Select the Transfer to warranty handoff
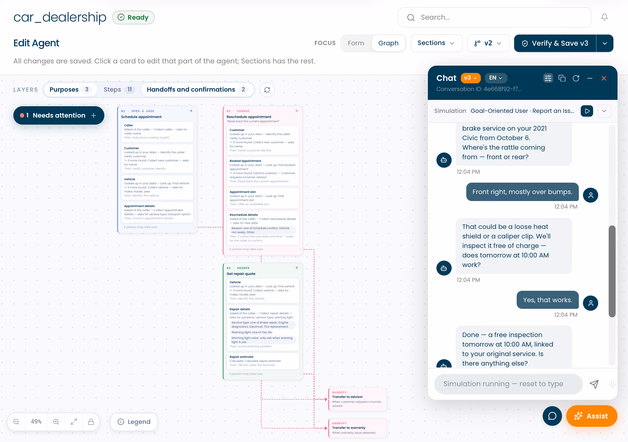 [x=357, y=428]
